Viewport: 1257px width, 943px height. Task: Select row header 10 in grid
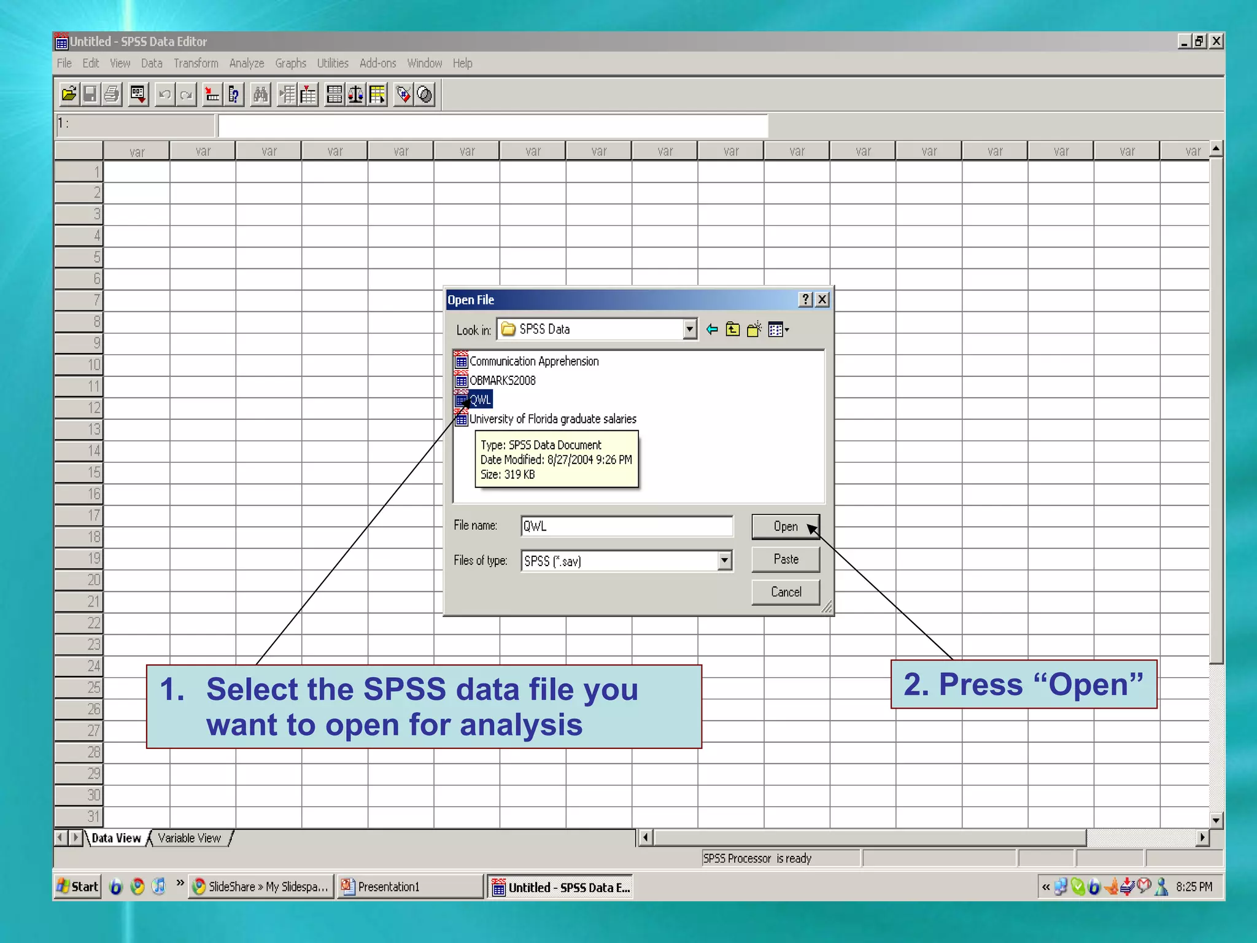(x=79, y=365)
